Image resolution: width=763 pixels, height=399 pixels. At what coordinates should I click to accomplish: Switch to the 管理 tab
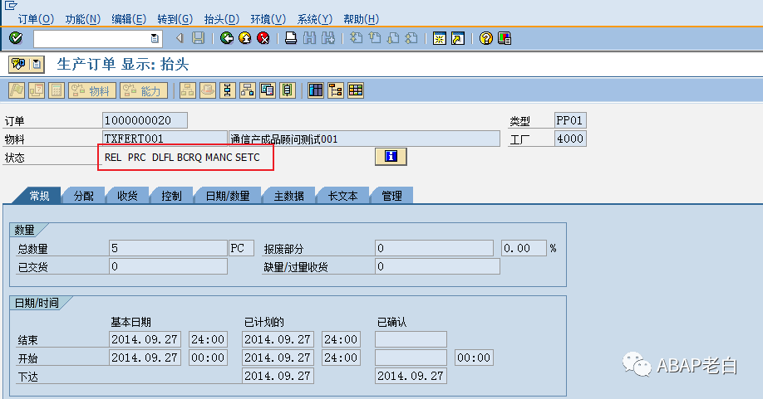click(391, 196)
